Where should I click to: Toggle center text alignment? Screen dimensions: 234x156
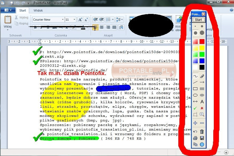[x=102, y=27]
